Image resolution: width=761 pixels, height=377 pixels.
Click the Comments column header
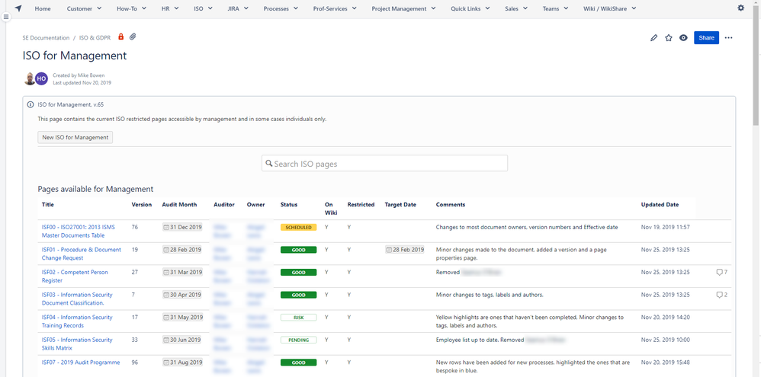pos(451,204)
